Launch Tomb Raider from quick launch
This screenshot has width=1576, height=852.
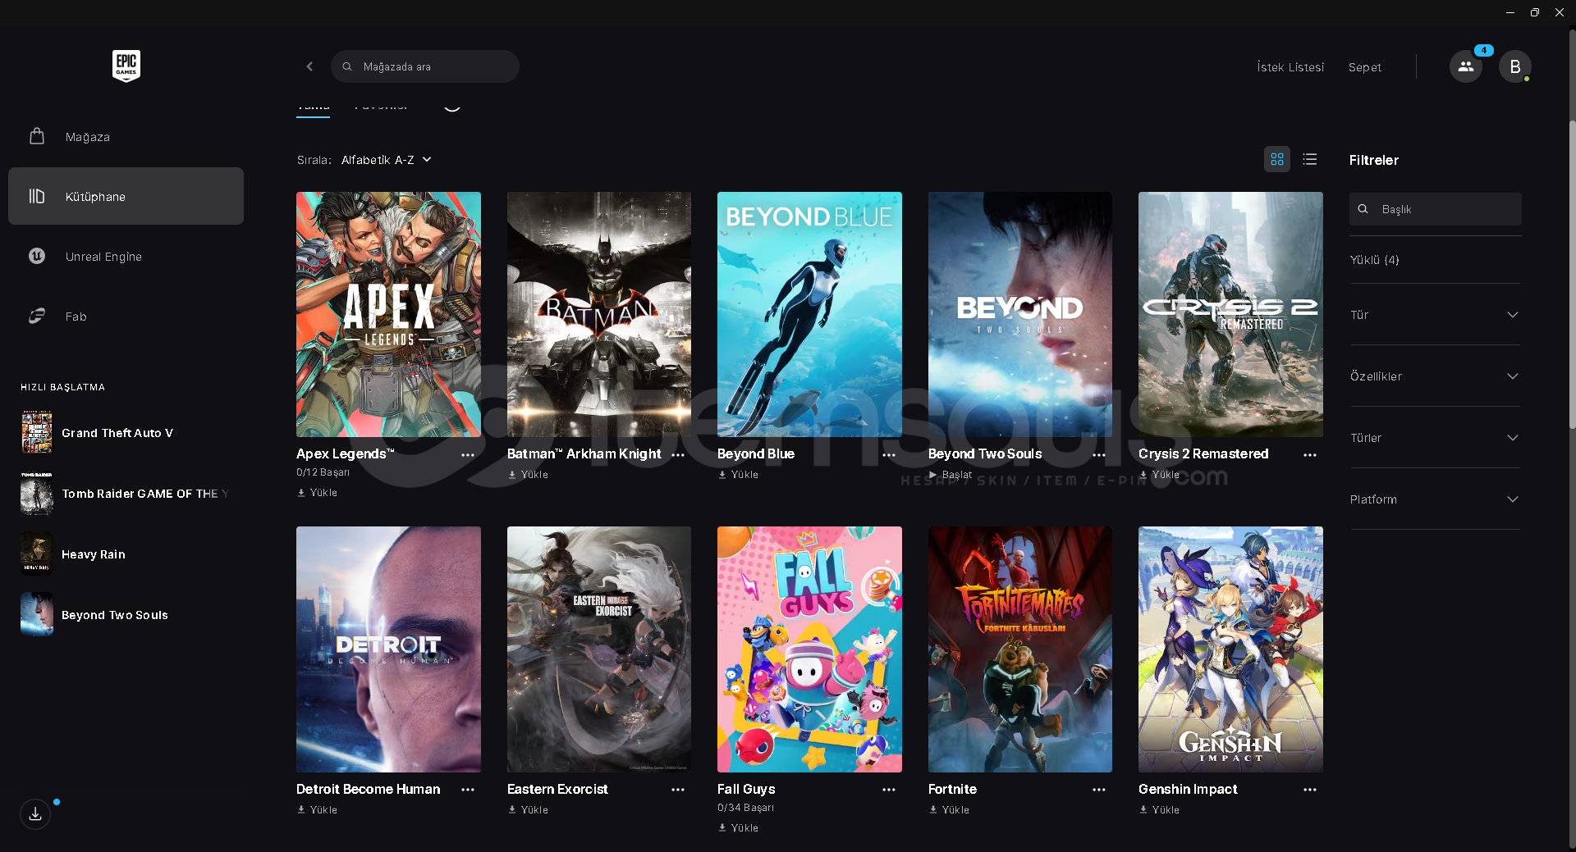point(126,494)
